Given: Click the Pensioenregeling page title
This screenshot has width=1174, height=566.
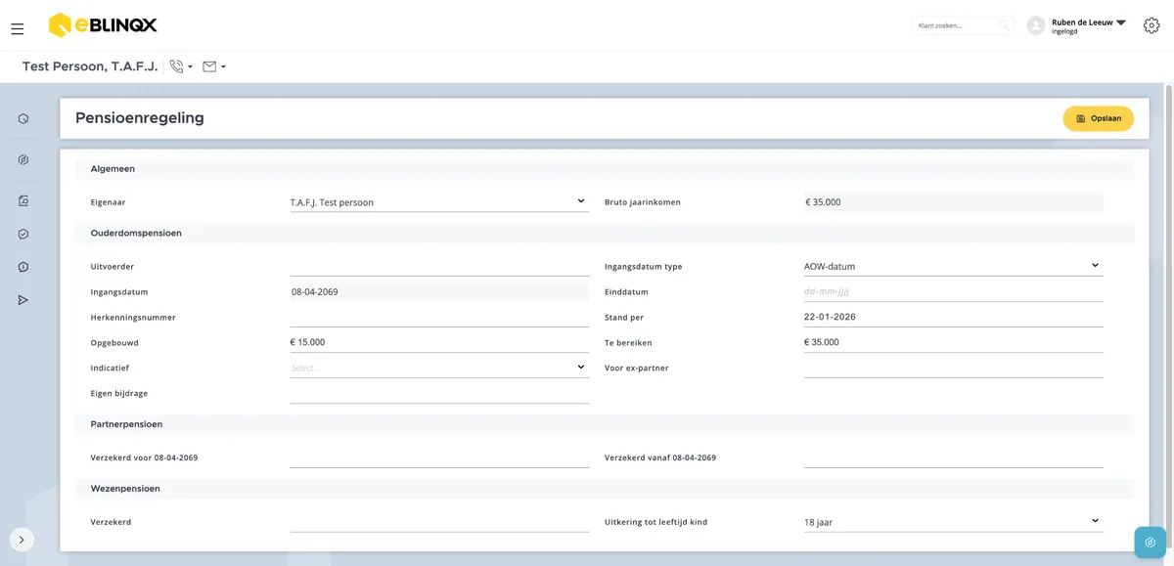Looking at the screenshot, I should 140,118.
